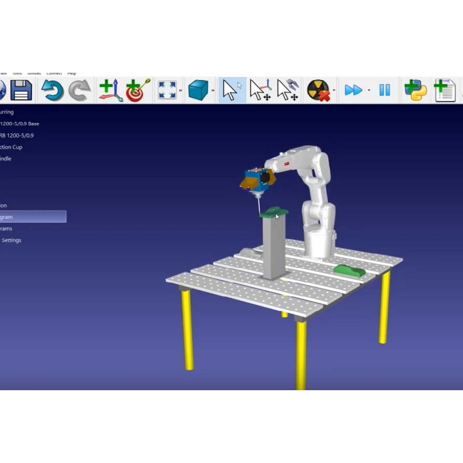
Task: Open the Connect menu
Action: [54, 72]
